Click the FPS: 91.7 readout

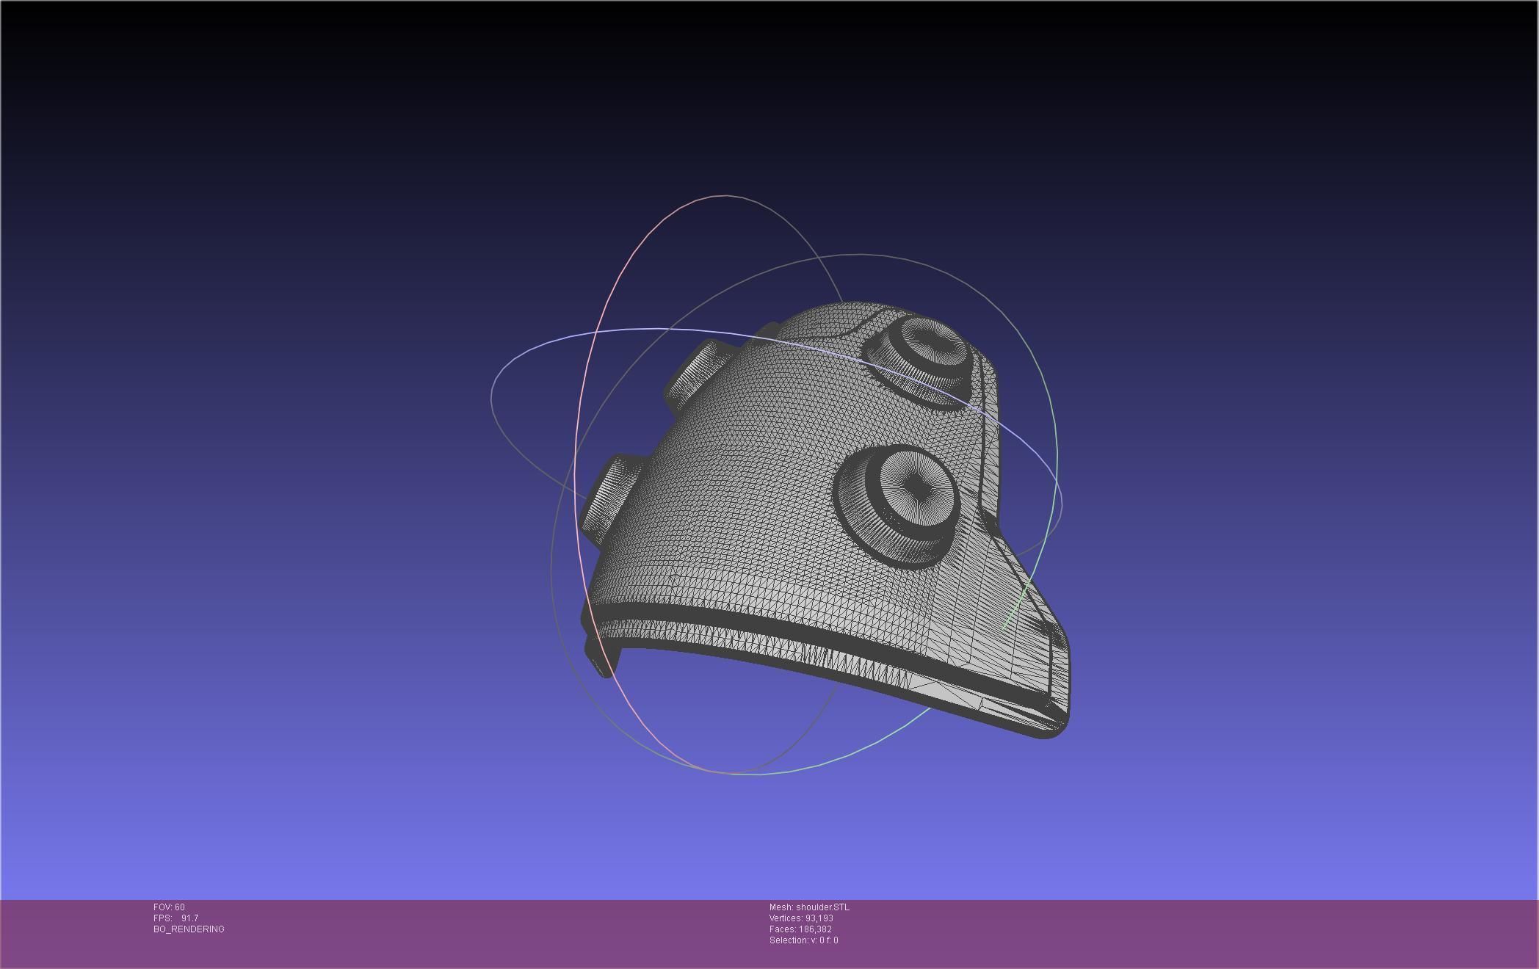click(x=175, y=918)
